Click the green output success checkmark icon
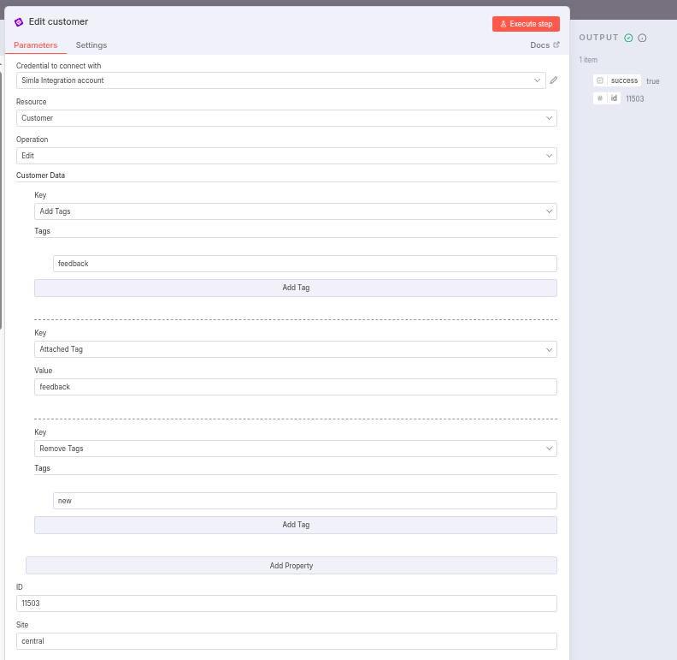This screenshot has height=660, width=677. [628, 38]
